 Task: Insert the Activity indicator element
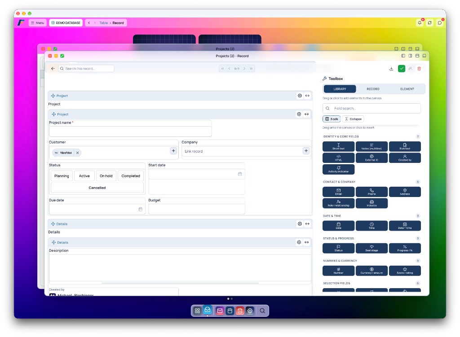338,169
